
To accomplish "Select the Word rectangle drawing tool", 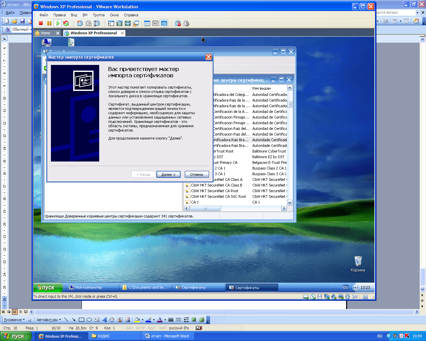I will click(x=81, y=320).
